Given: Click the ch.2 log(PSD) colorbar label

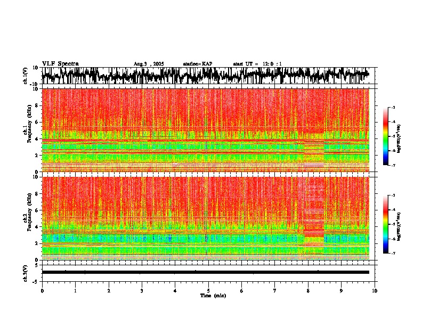Looking at the screenshot, I should pos(399,227).
